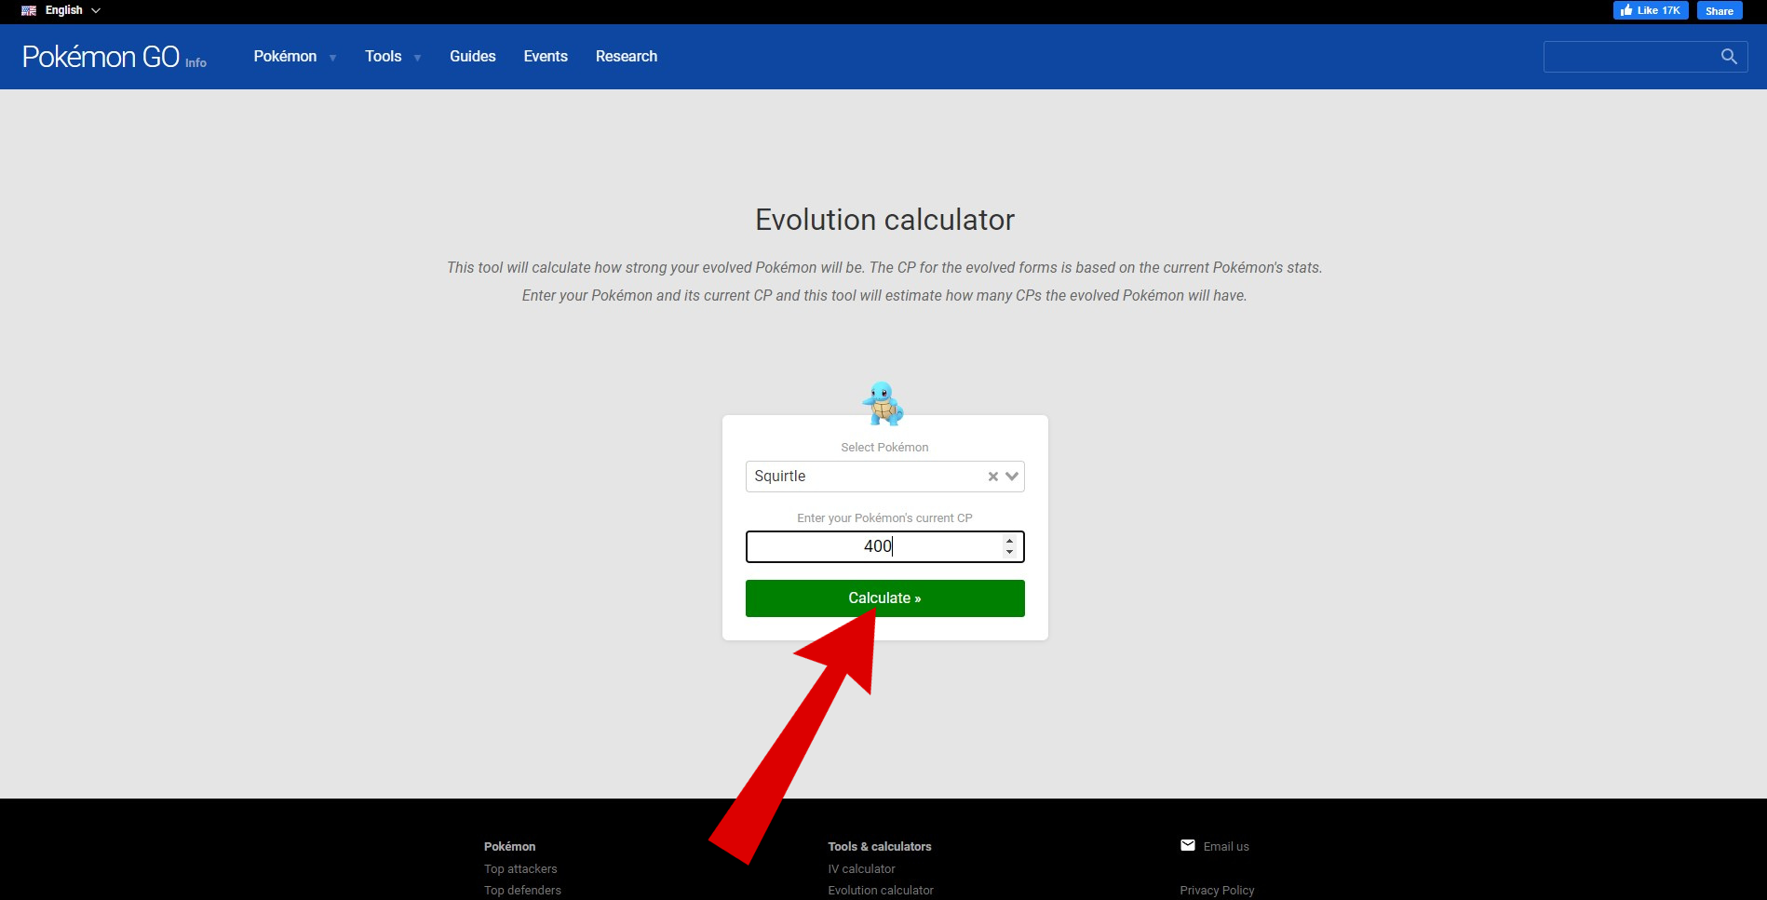The width and height of the screenshot is (1767, 900).
Task: Increase CP with the up stepper arrow
Action: (1009, 541)
